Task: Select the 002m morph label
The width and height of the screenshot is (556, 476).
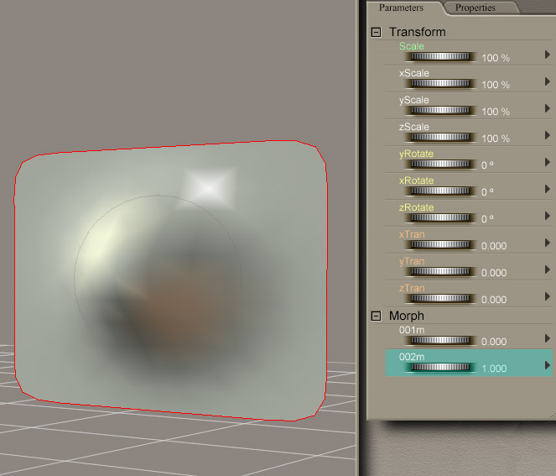Action: 412,357
